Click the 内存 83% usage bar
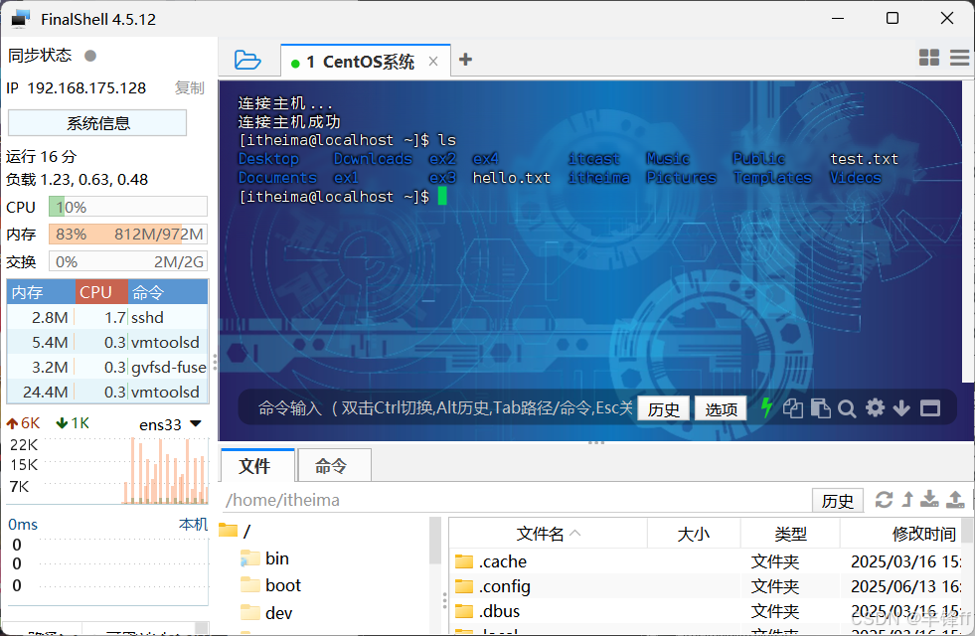 pos(128,235)
